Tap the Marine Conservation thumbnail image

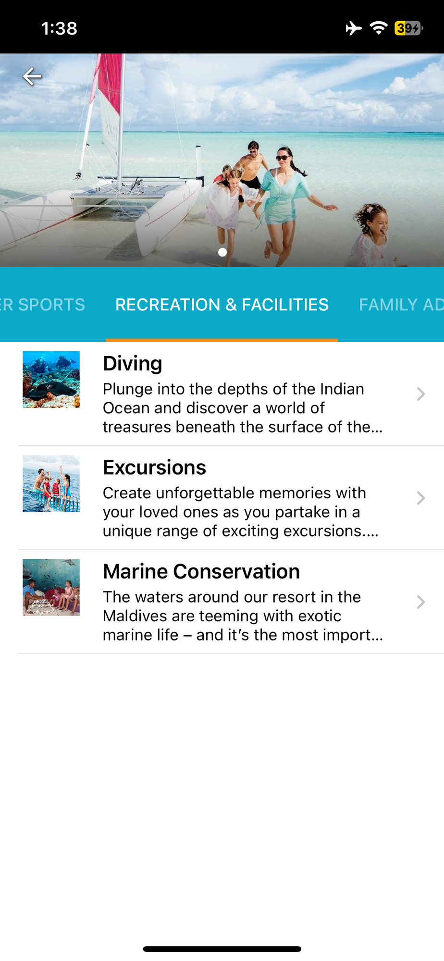pos(51,587)
